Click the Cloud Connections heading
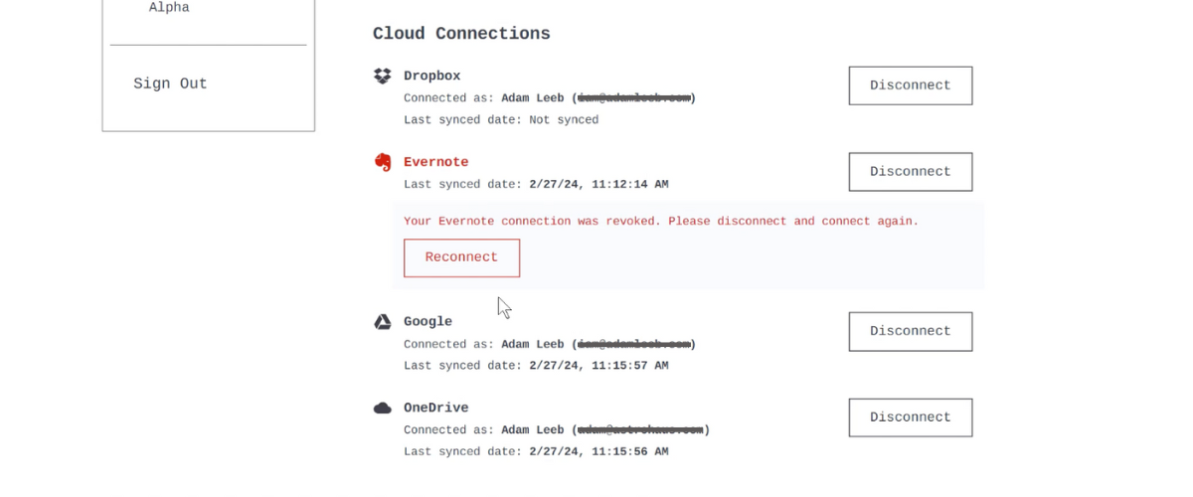The height and width of the screenshot is (497, 1193). (461, 34)
